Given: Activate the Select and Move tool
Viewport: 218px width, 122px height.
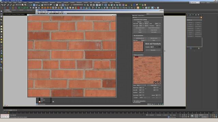Looking at the screenshot, I should pyautogui.click(x=34, y=5).
